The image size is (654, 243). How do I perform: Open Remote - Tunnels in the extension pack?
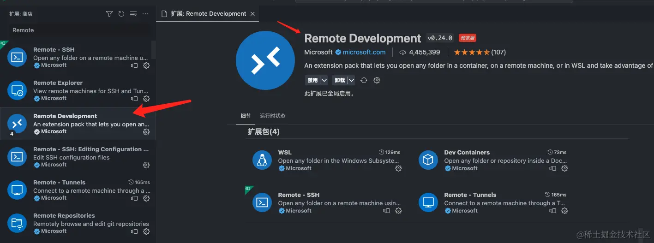tap(493, 203)
